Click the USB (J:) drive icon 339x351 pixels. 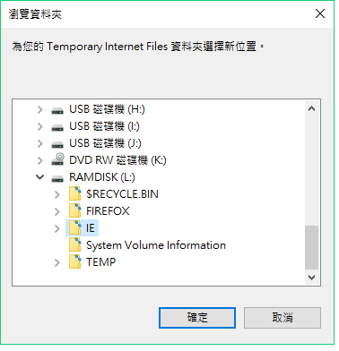click(57, 145)
